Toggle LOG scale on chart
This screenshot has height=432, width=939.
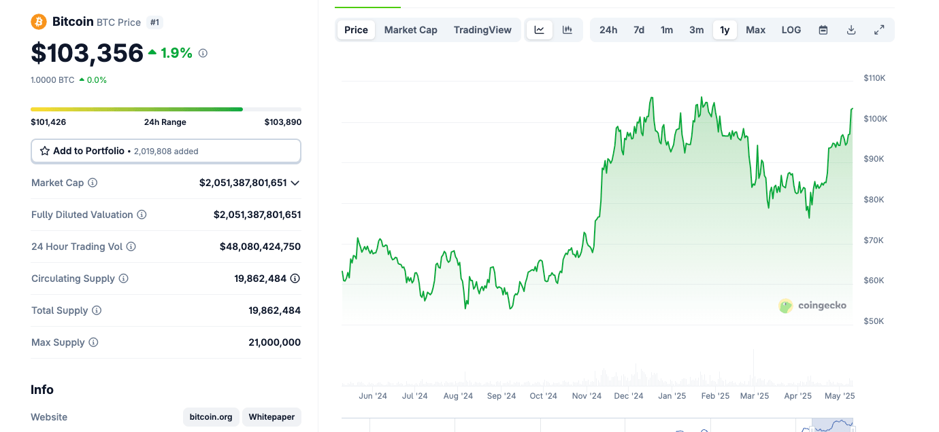click(791, 30)
